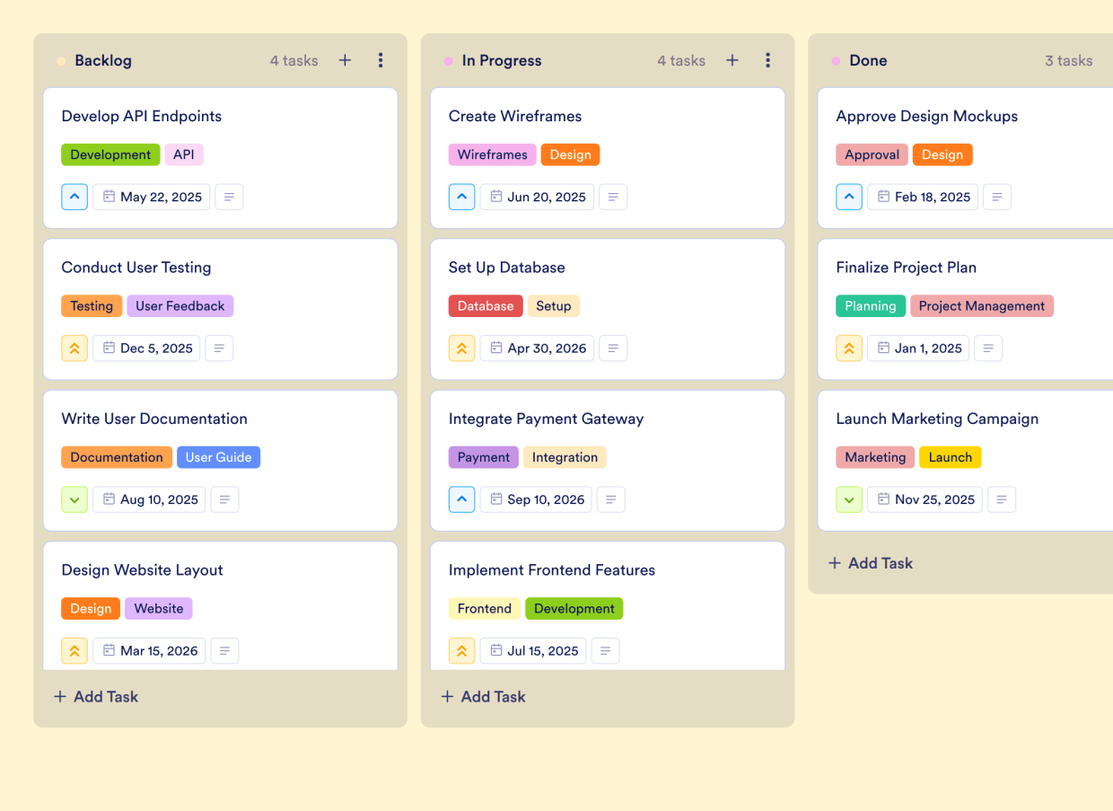The image size is (1113, 811).
Task: Select the Development tag on Develop API Endpoints
Action: [110, 154]
